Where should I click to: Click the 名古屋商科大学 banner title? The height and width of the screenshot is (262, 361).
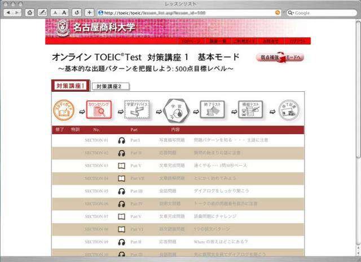coord(104,28)
